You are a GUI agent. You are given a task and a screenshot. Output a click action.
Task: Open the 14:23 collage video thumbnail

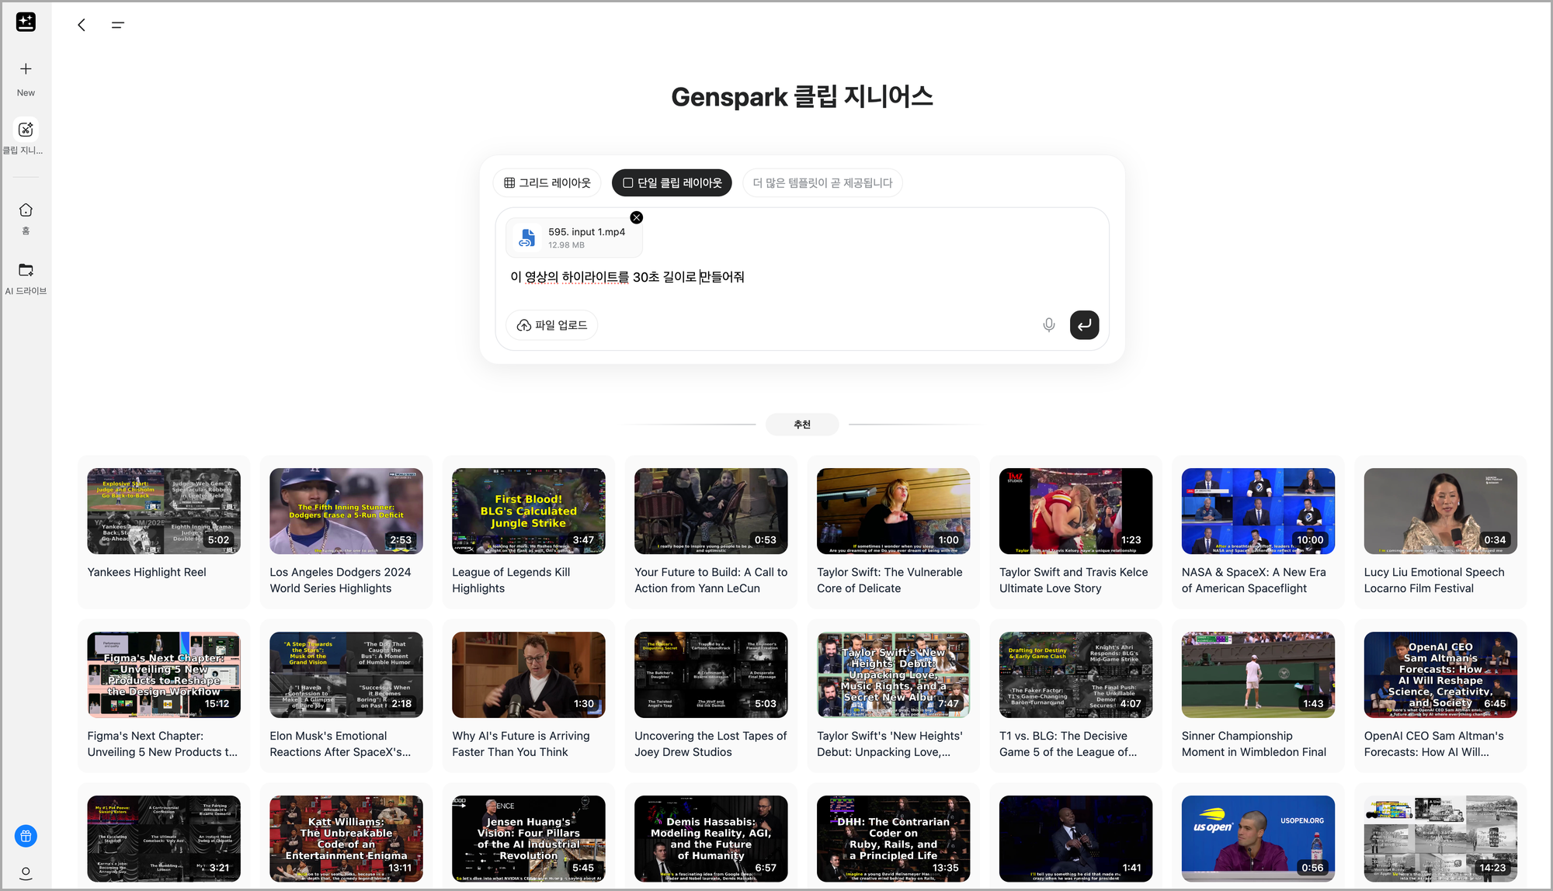tap(1441, 838)
